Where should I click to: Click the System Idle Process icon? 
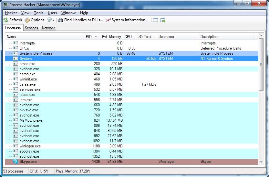point(16,53)
